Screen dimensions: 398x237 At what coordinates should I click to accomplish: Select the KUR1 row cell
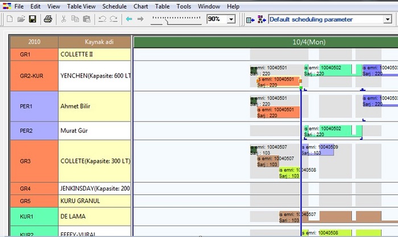point(34,217)
